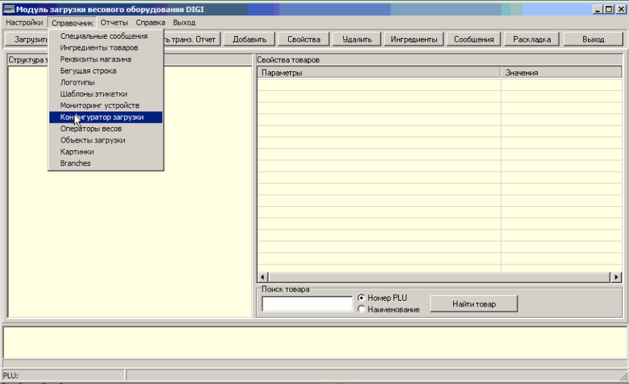This screenshot has width=629, height=384.
Task: Select Конфигуратор загрузки highlighted item
Action: pos(105,117)
